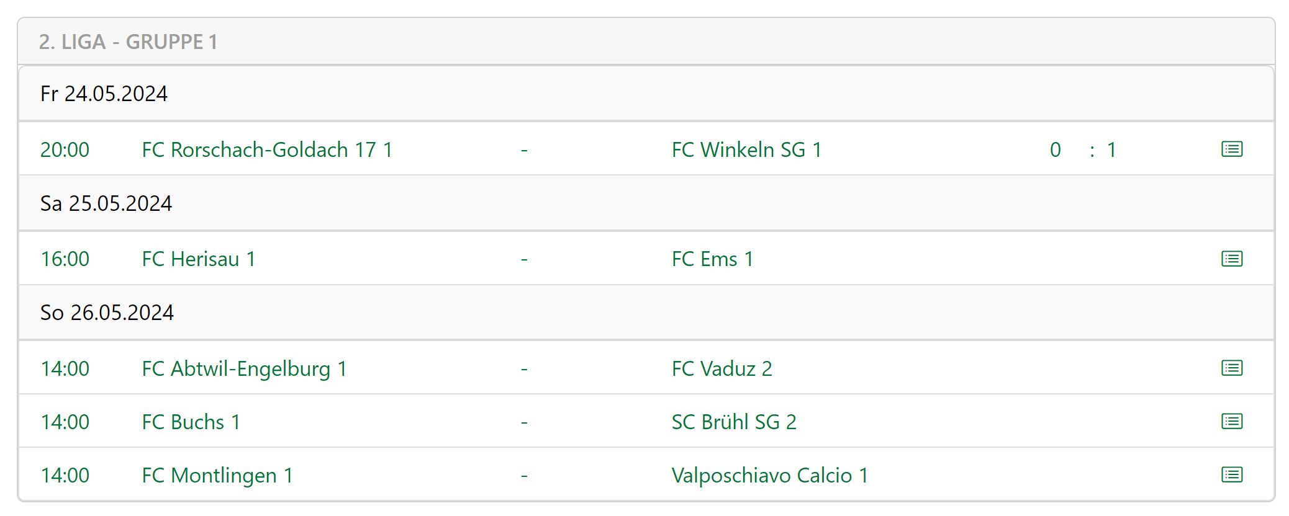Select FC Herisau 1 team name
This screenshot has width=1289, height=516.
[198, 259]
